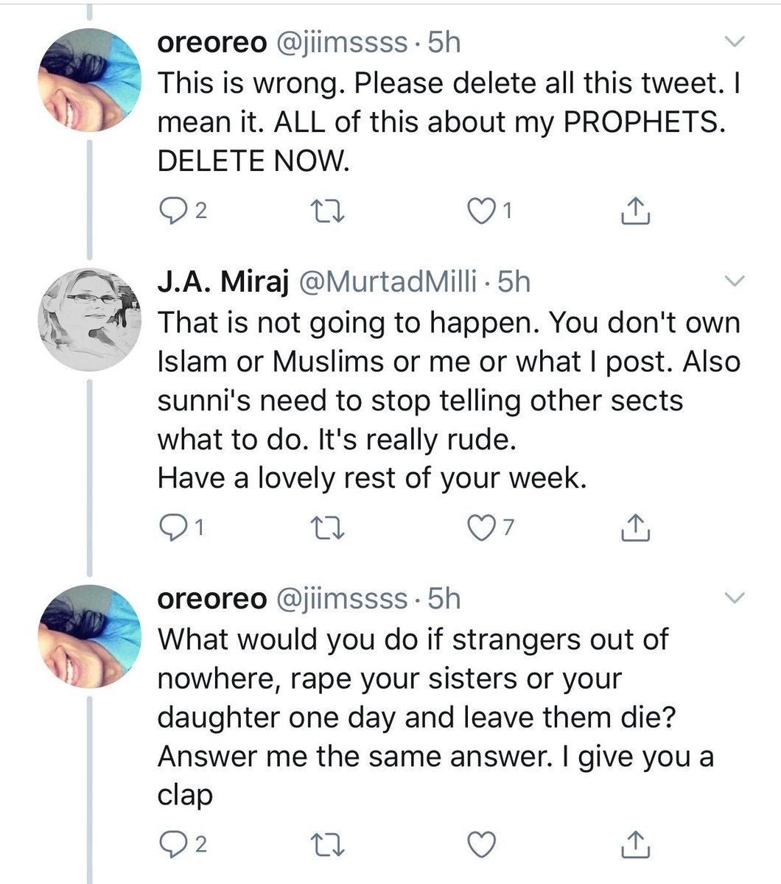Share J.A. Miraj's tweet
This screenshot has width=781, height=884.
point(635,527)
